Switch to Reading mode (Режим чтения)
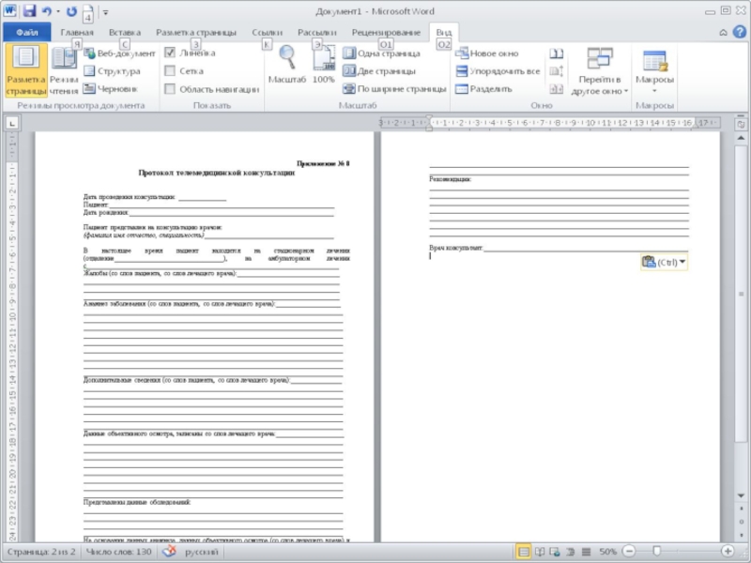Screen dimensions: 751x563 64,70
